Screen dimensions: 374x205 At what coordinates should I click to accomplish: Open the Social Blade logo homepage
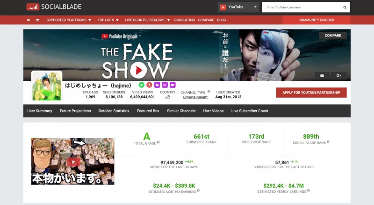pos(54,7)
